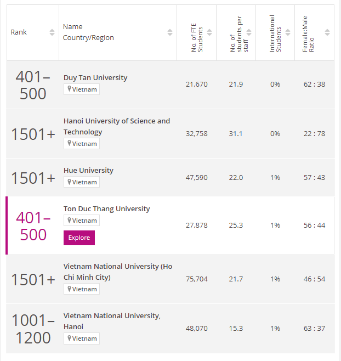The image size is (341, 361).
Task: Click Vietnam tag under Hanoi University of Science
Action: pyautogui.click(x=82, y=144)
